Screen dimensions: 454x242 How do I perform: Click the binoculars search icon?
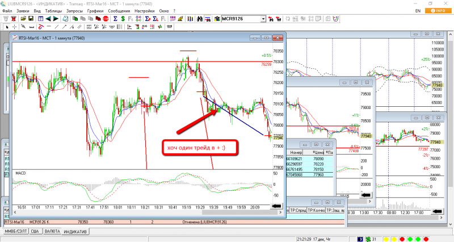tap(200, 19)
